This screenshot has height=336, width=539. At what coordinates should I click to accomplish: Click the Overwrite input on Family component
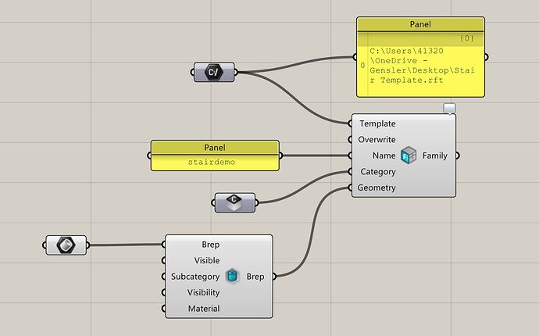tap(377, 140)
